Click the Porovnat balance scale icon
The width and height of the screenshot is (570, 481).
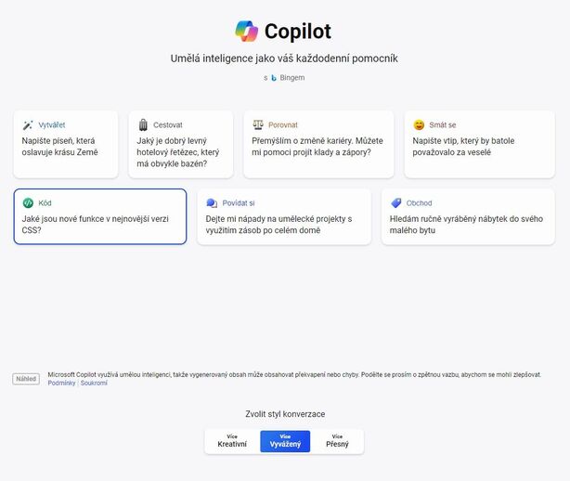[258, 124]
